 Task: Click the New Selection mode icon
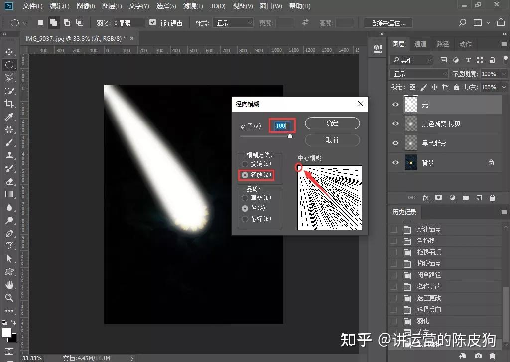[x=41, y=22]
